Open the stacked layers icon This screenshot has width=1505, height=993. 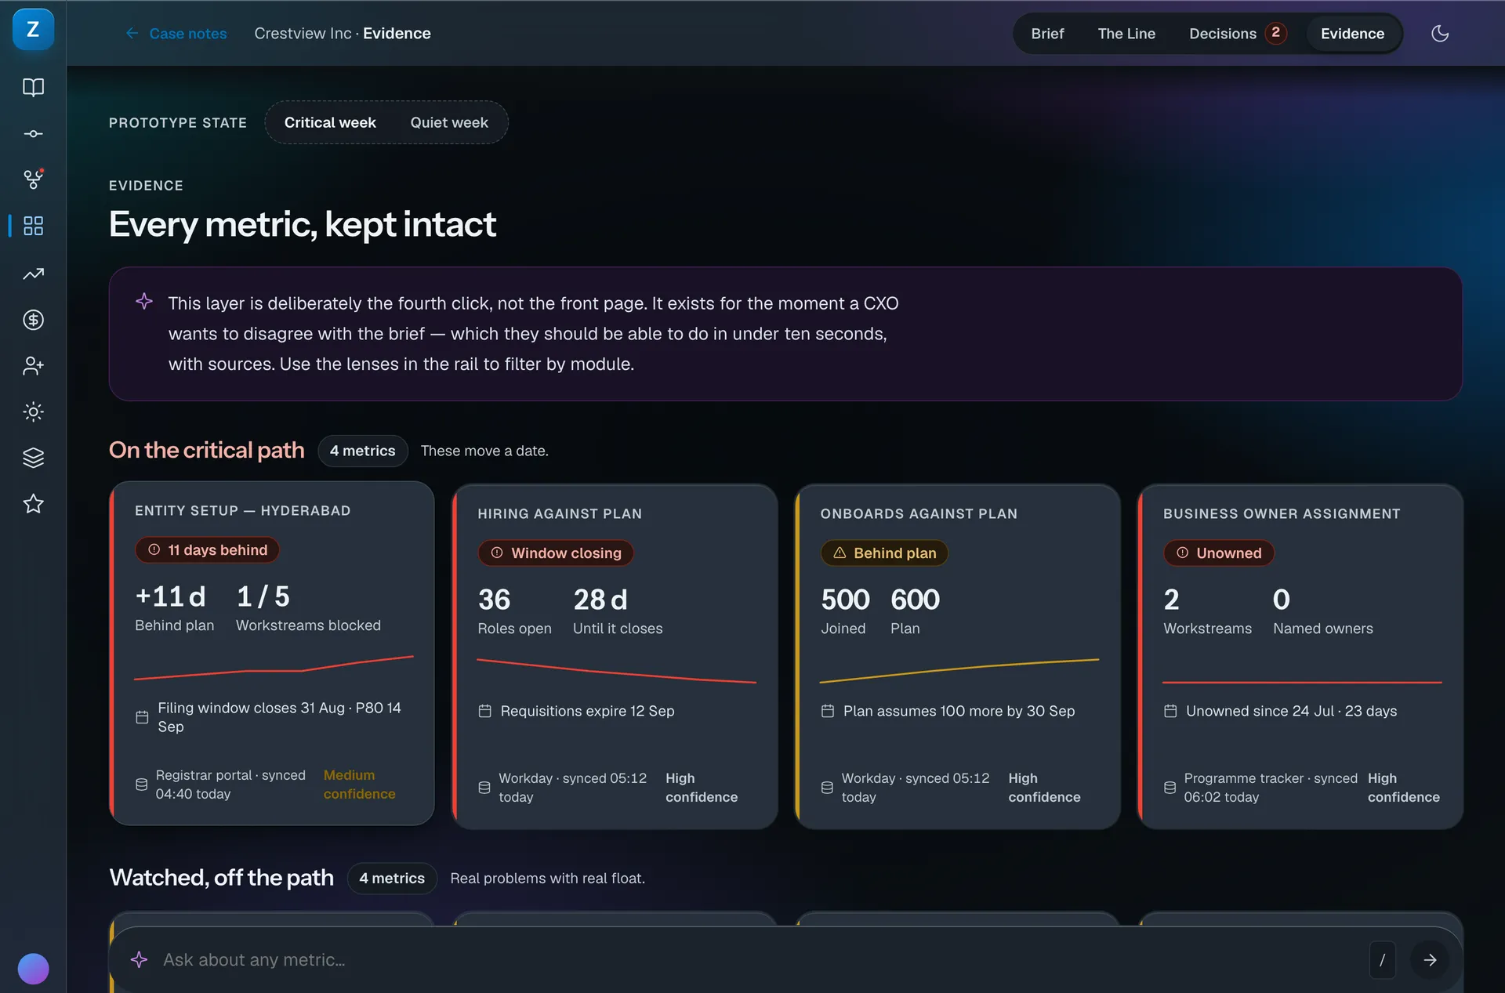(x=33, y=458)
